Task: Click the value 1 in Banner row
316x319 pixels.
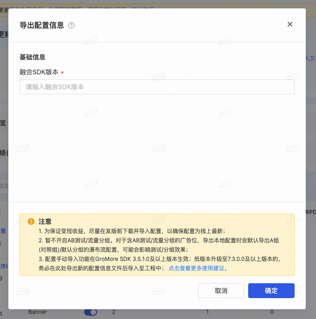Action: [x=207, y=312]
